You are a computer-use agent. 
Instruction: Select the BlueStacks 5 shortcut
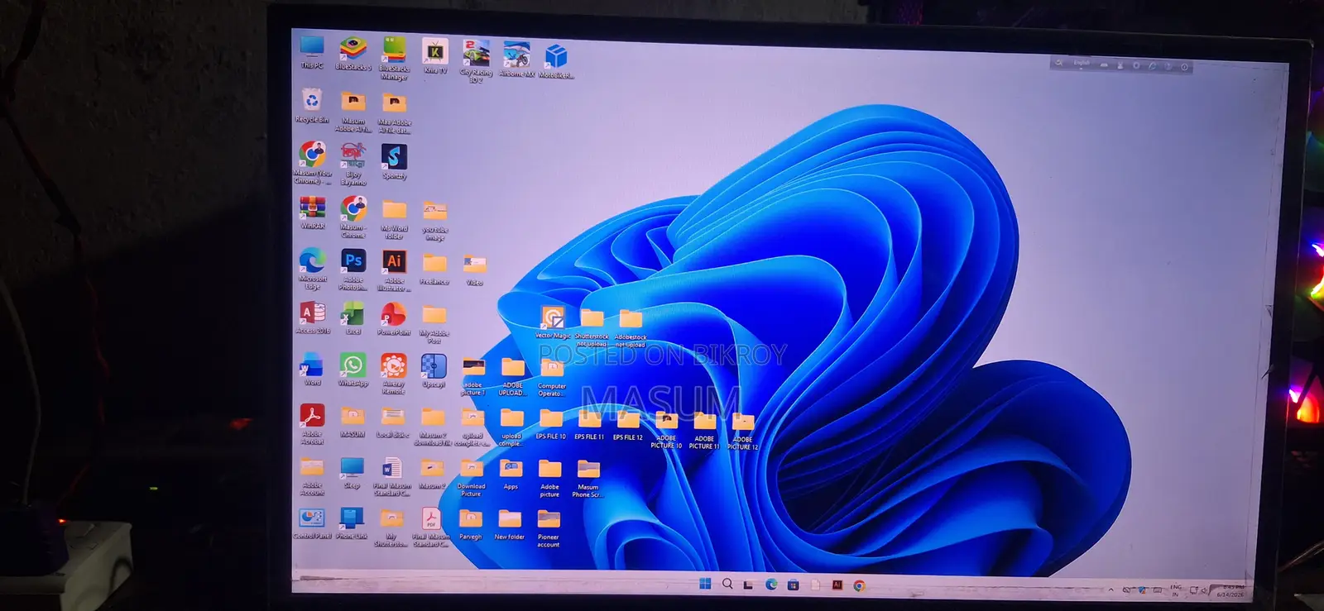coord(353,53)
